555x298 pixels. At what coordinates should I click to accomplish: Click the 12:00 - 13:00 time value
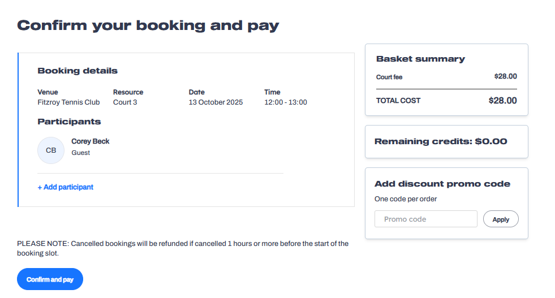286,102
